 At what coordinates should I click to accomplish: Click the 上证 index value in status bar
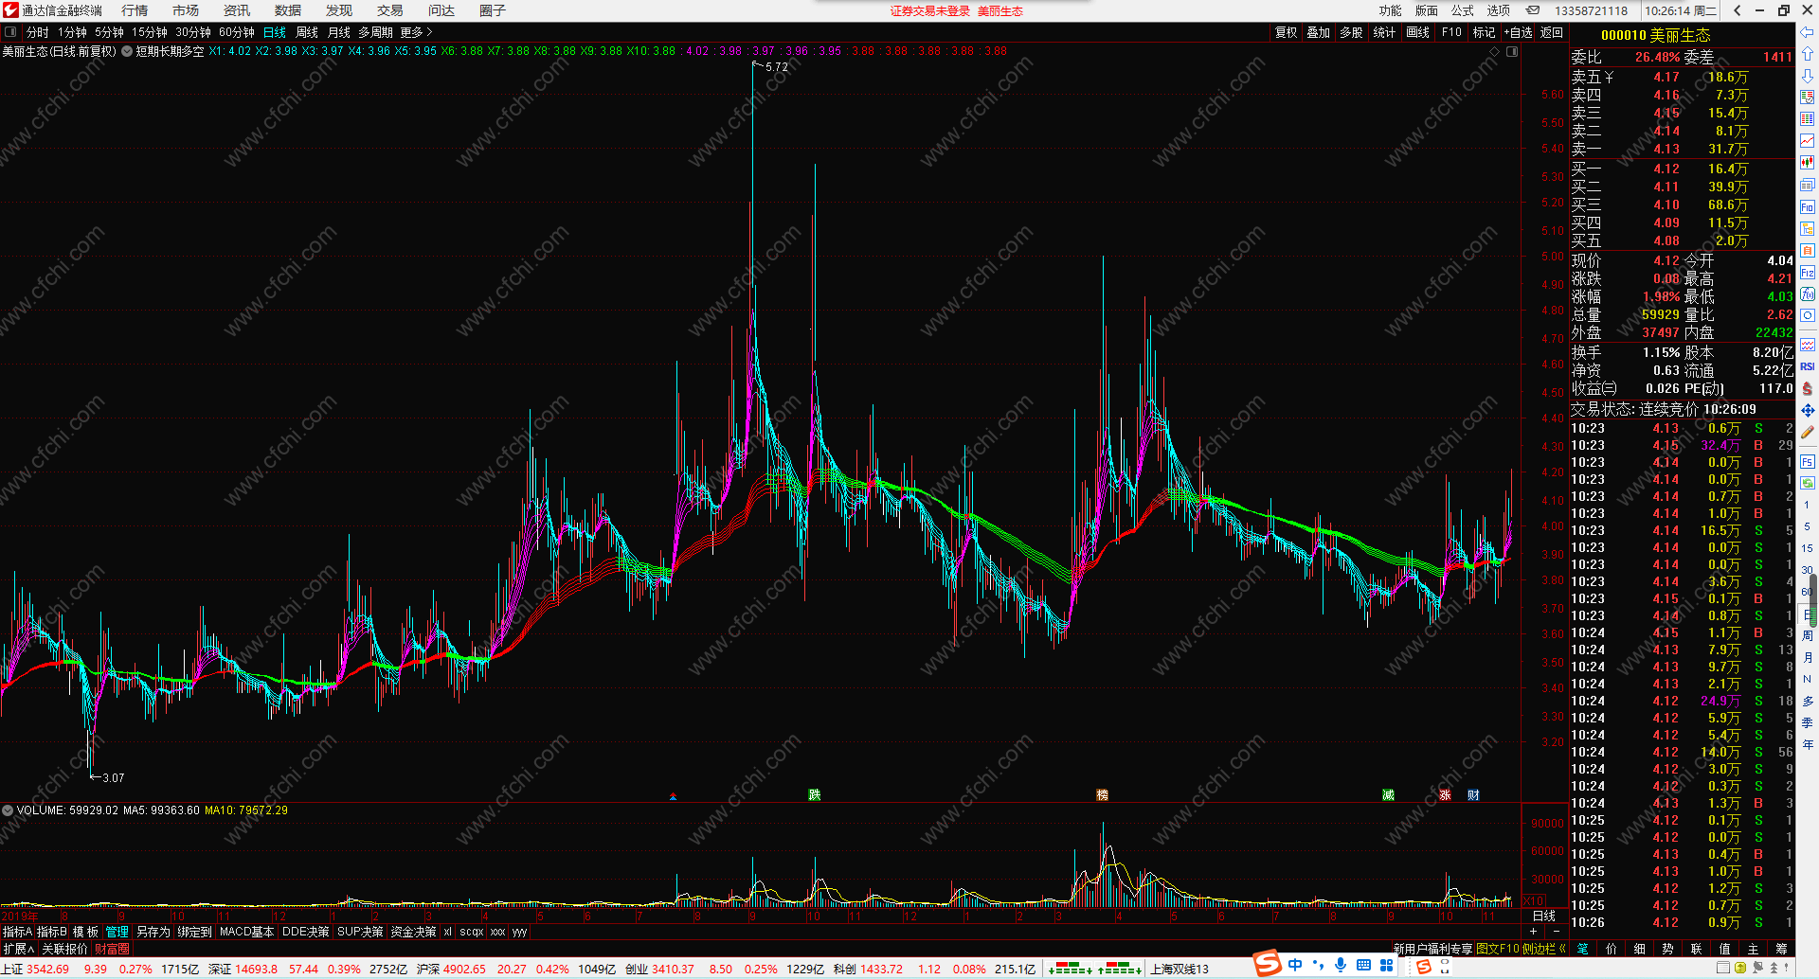point(47,970)
